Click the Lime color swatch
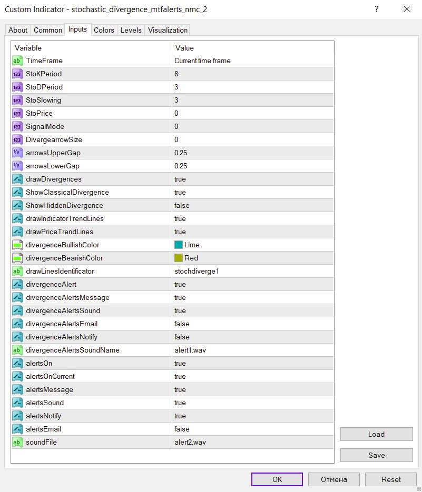422x492 pixels. (x=179, y=245)
